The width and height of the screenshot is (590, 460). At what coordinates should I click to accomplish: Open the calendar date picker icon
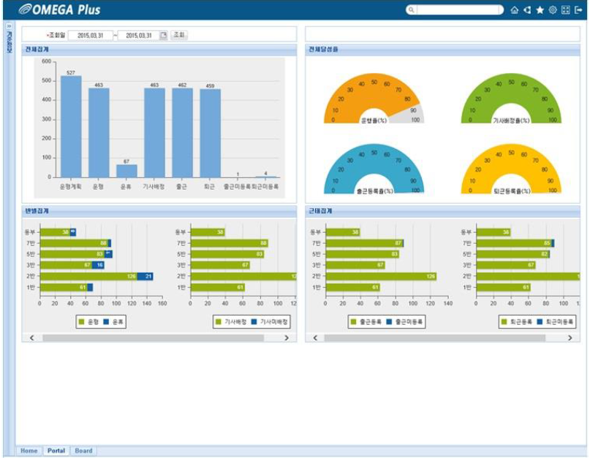(x=163, y=35)
